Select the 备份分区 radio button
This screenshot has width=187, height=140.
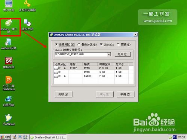pyautogui.click(x=79, y=44)
